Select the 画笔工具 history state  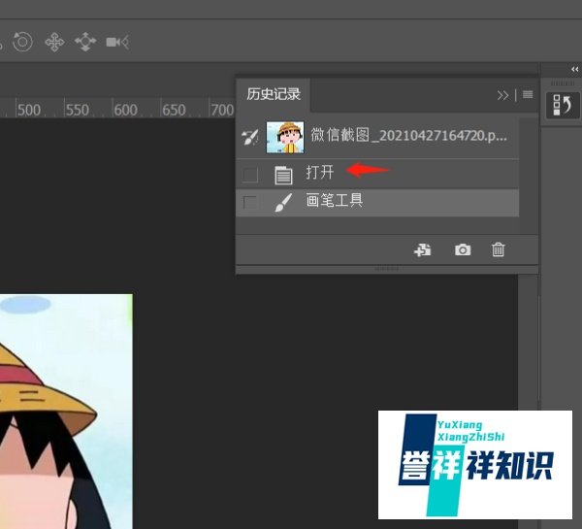pos(377,203)
